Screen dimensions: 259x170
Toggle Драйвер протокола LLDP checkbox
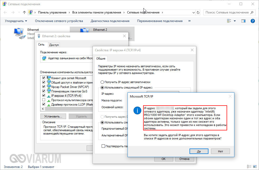point(44,104)
